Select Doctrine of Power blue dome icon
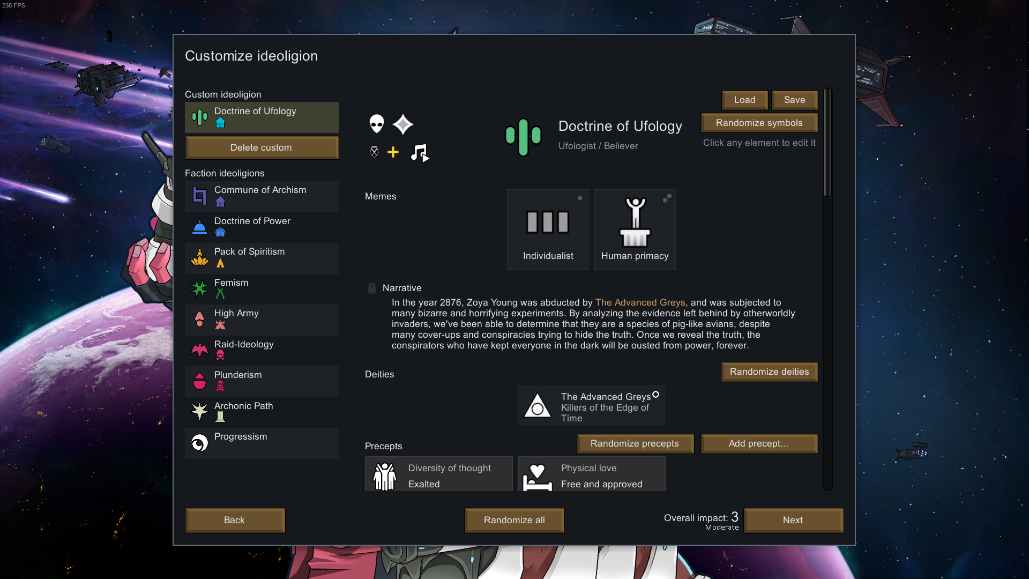 pyautogui.click(x=199, y=227)
